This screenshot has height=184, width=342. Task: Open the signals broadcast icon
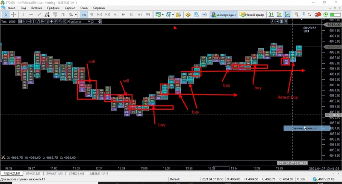[204, 15]
